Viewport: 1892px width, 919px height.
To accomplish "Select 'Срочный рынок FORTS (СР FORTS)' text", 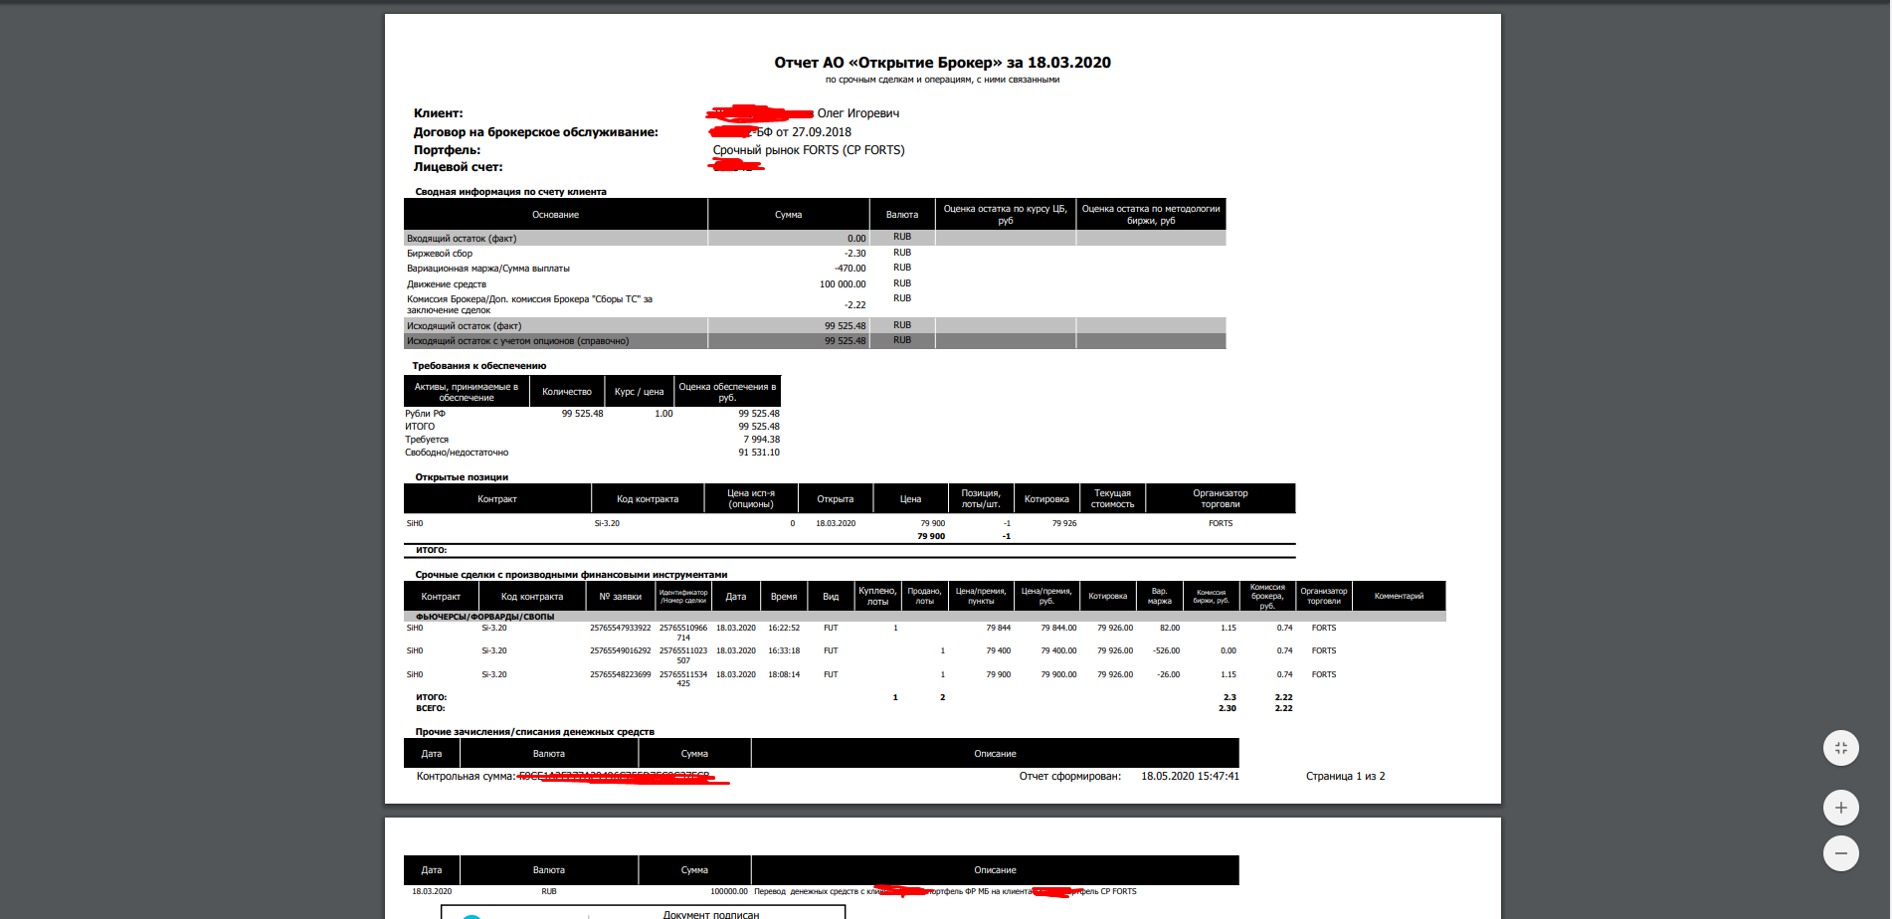I will click(809, 150).
